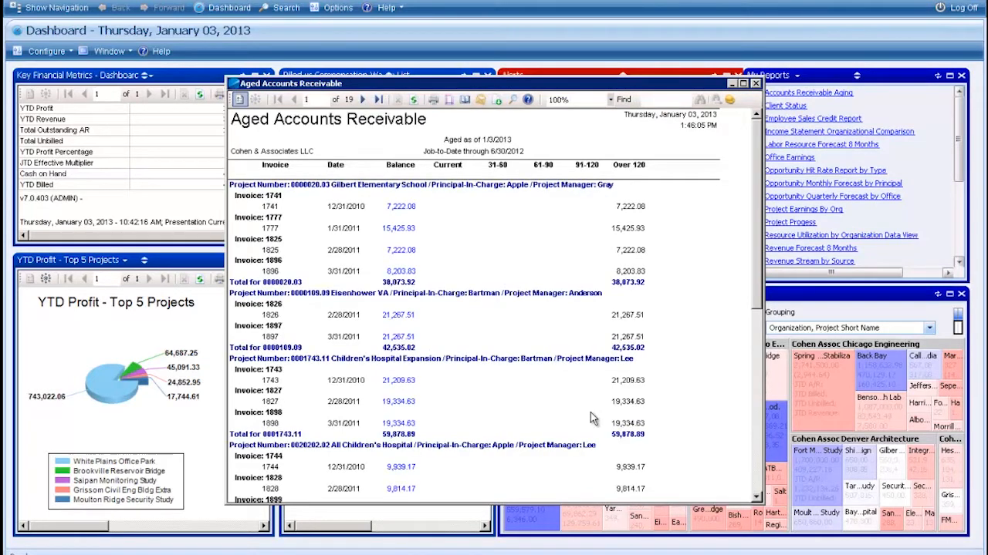
Task: Go to previous page in Aged Accounts Receivable
Action: [x=293, y=99]
